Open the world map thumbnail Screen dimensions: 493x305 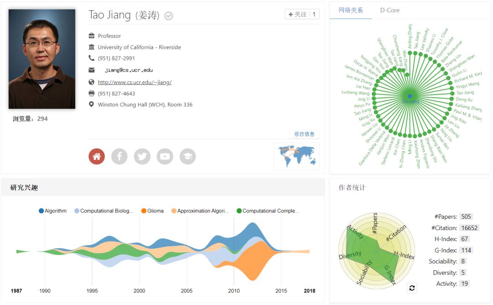coord(296,156)
